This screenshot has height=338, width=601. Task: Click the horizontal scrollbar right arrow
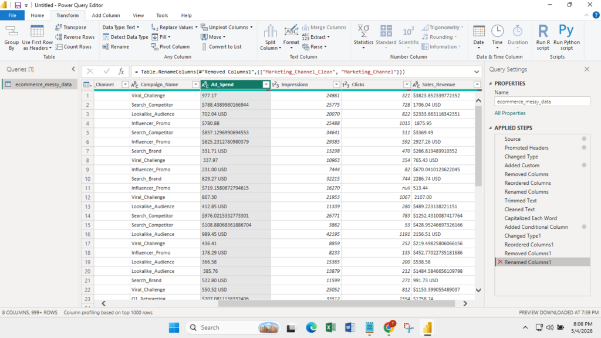465,303
